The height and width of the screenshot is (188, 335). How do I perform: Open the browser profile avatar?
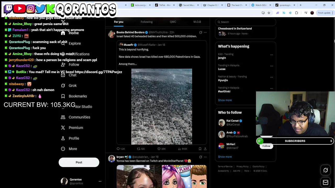pyautogui.click(x=312, y=13)
